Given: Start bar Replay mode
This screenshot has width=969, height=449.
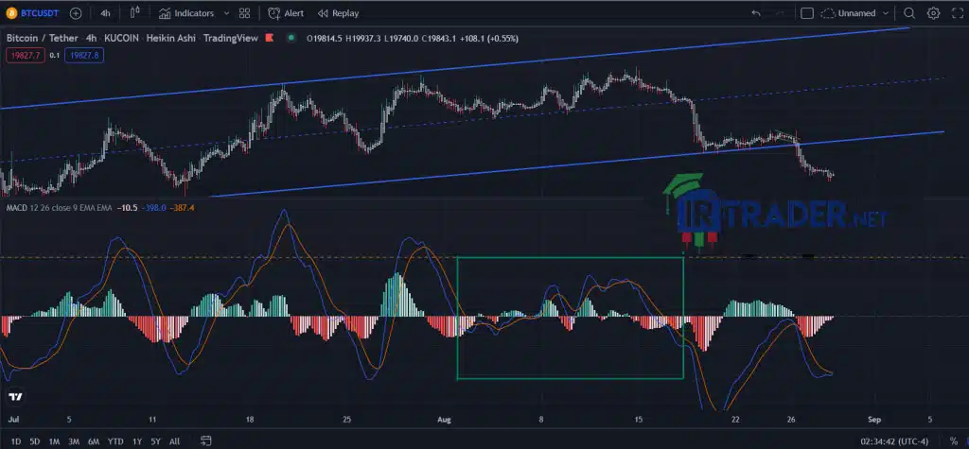Looking at the screenshot, I should click(338, 13).
